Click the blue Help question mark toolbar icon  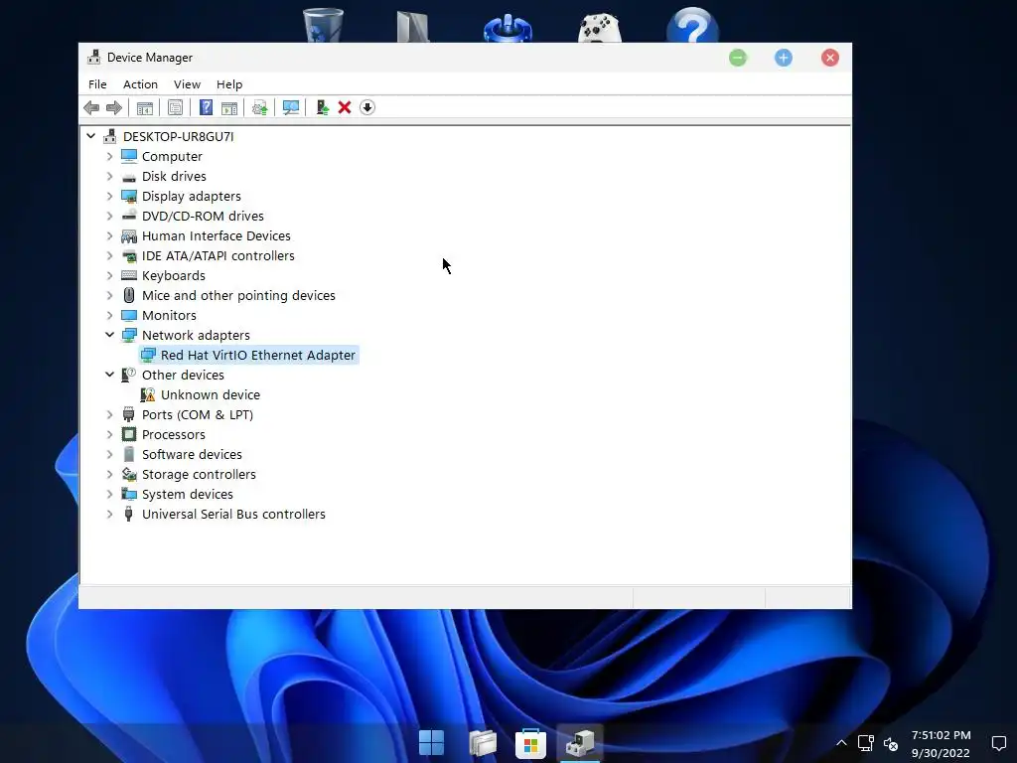coord(206,107)
